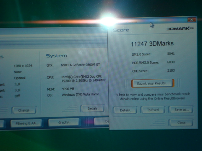
Task: Click the Windows Vista Home OS text
Action: tap(80, 94)
